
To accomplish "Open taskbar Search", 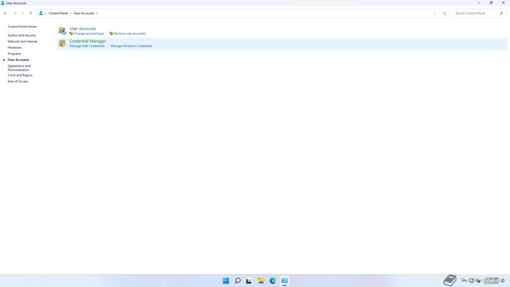I will (x=238, y=281).
